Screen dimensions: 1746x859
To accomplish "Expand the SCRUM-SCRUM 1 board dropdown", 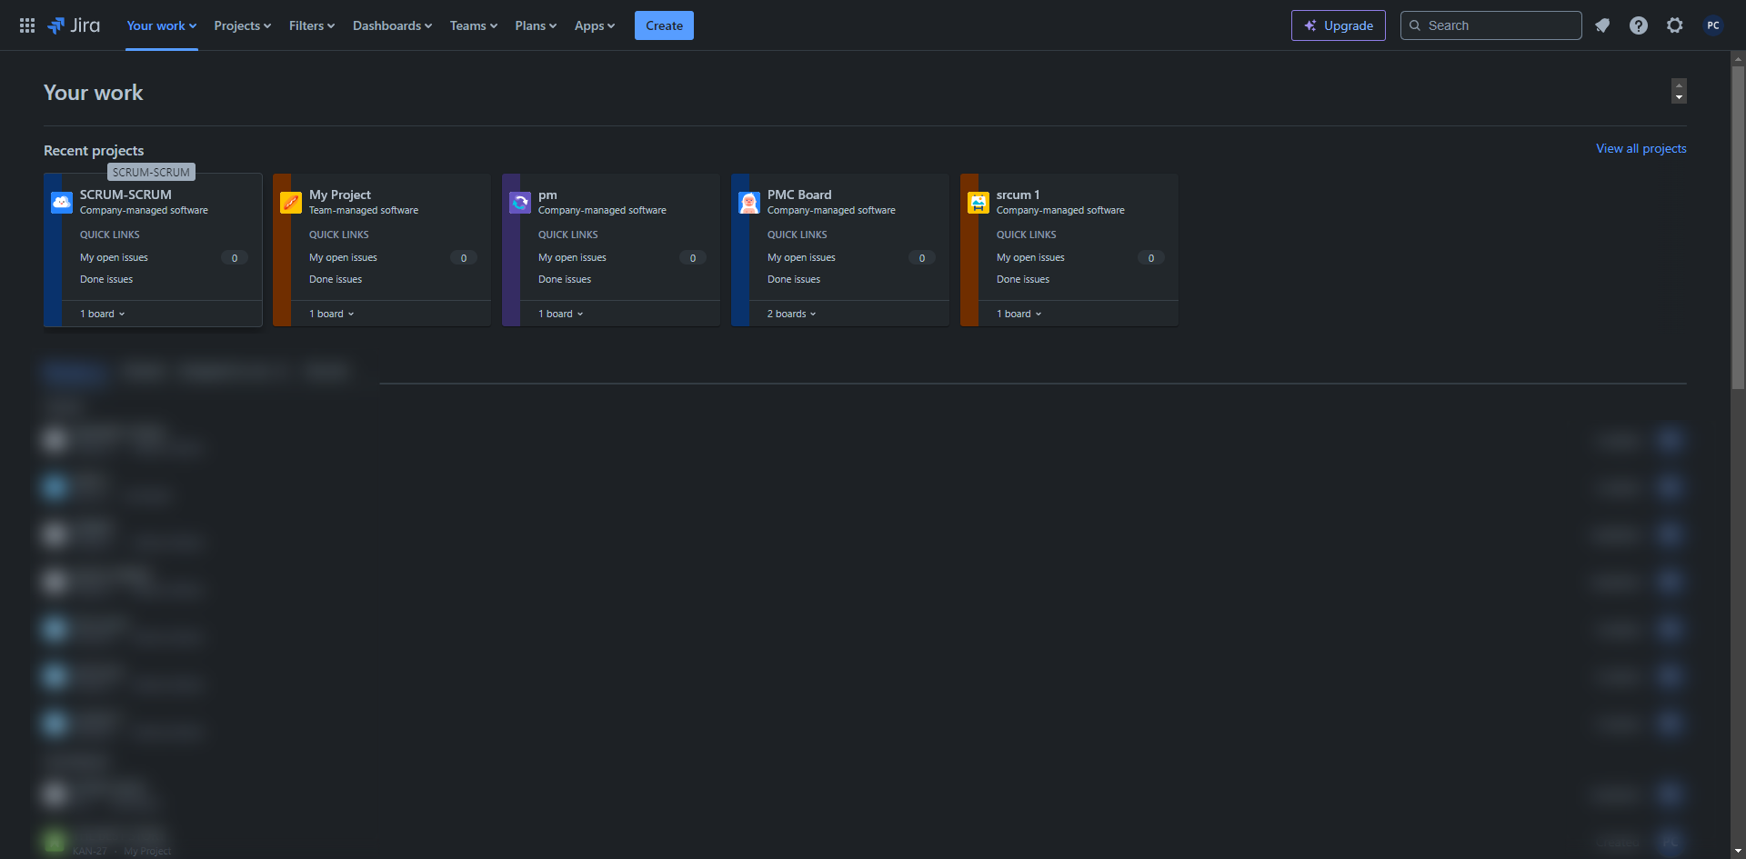I will pyautogui.click(x=103, y=314).
